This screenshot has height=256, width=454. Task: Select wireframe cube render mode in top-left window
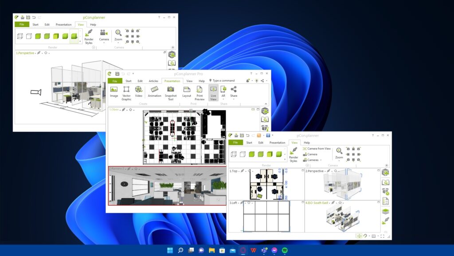click(x=20, y=36)
